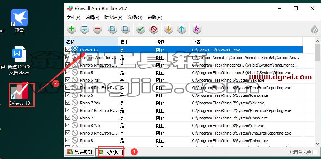
Task: Click the red block prohibit icon
Action: click(x=154, y=29)
